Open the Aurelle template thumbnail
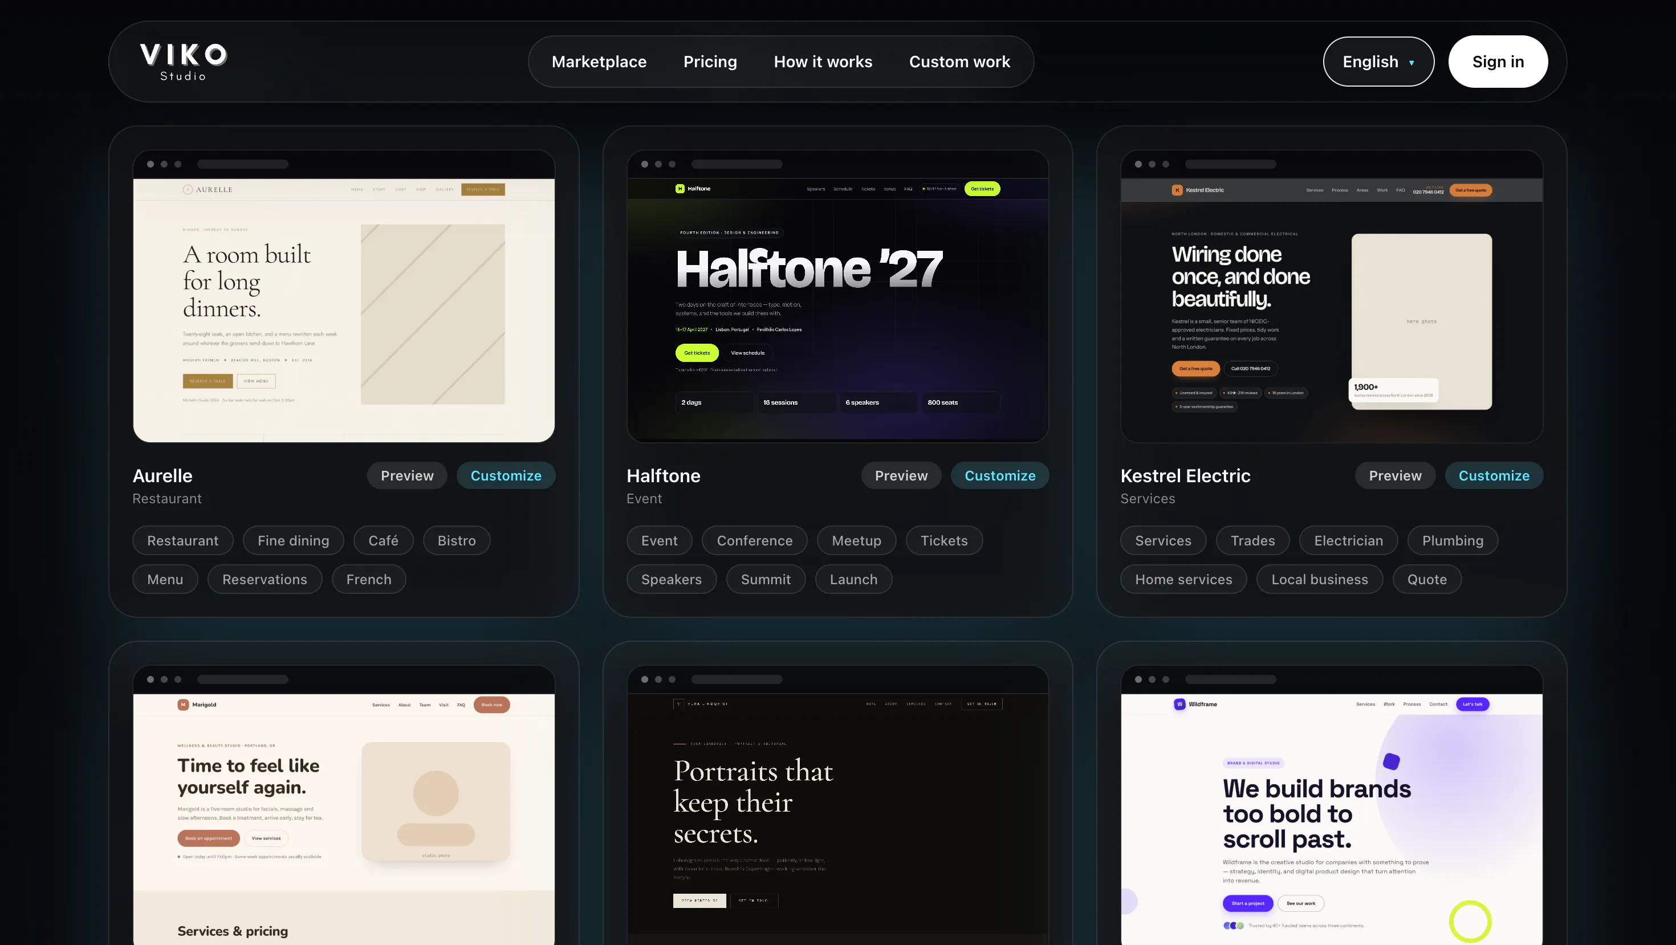1676x945 pixels. (x=344, y=296)
